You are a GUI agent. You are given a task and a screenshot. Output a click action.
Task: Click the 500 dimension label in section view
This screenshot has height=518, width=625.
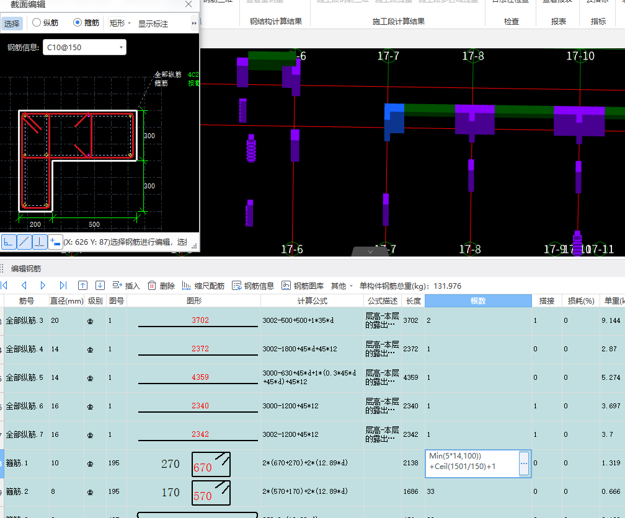click(x=94, y=224)
